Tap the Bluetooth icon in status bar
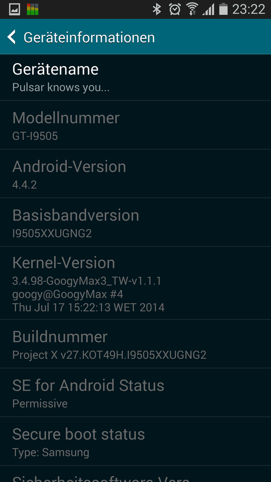 (x=157, y=9)
